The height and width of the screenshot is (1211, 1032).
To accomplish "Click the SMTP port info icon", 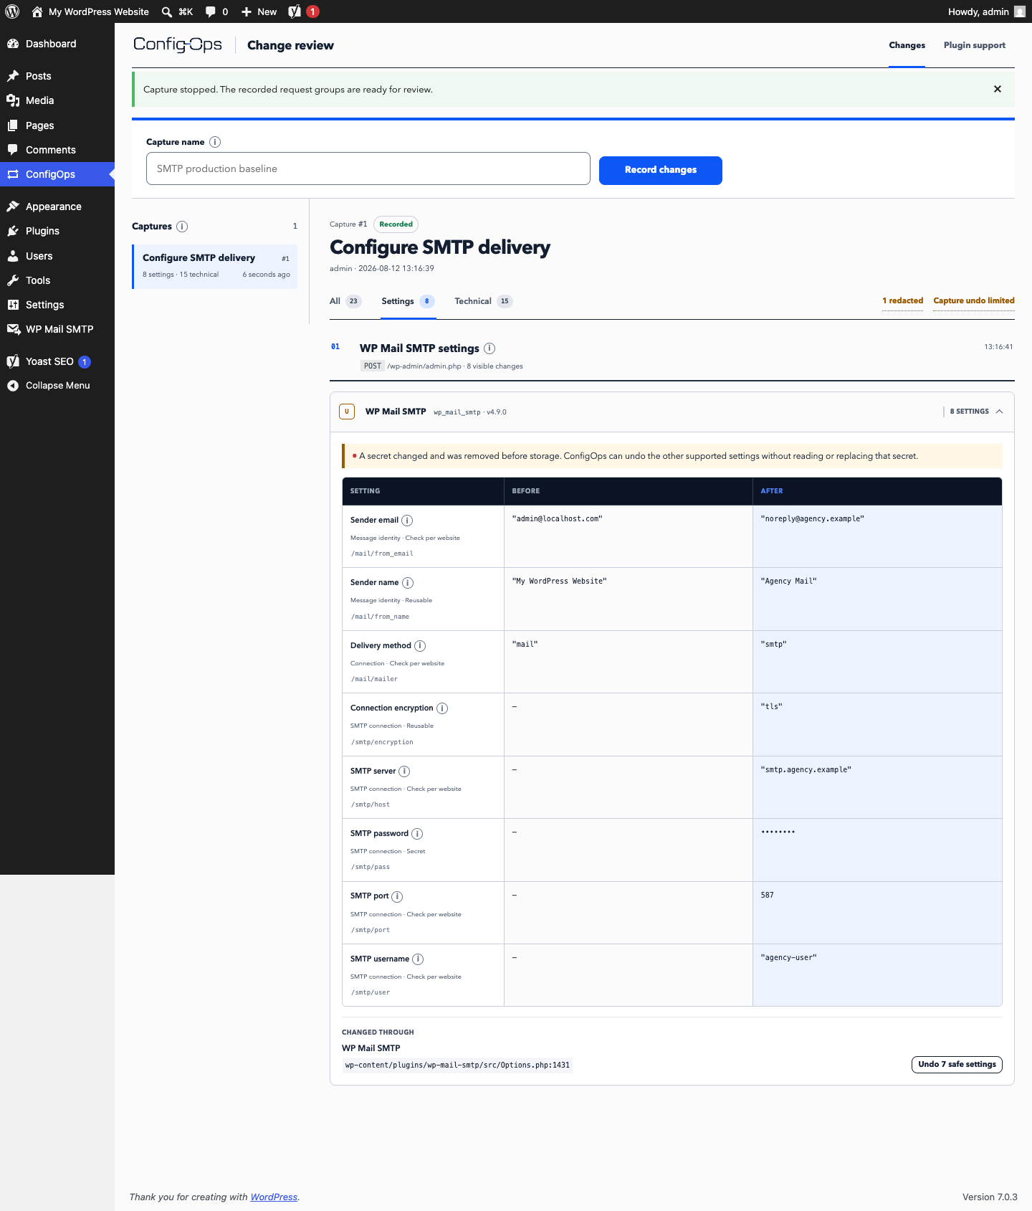I will (x=397, y=896).
